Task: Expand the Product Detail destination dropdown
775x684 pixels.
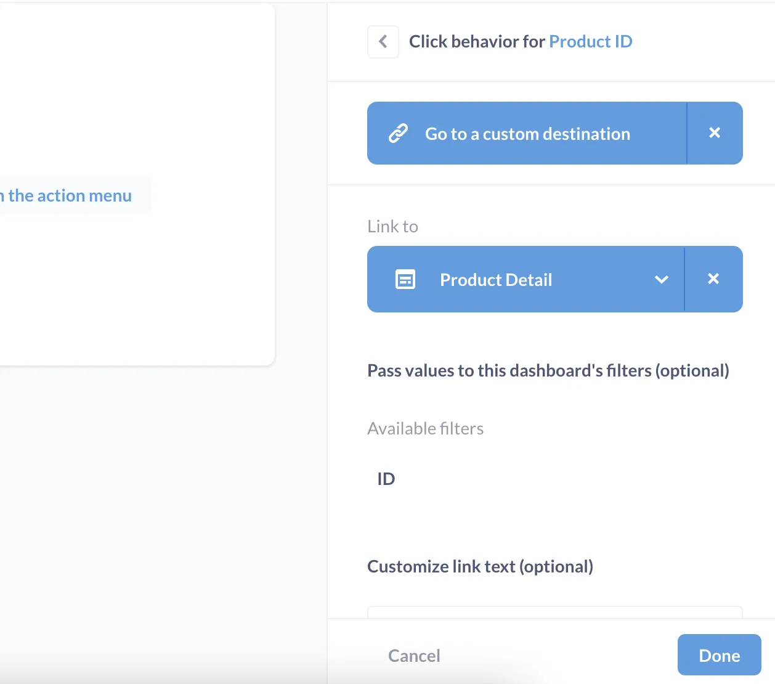Action: coord(661,279)
